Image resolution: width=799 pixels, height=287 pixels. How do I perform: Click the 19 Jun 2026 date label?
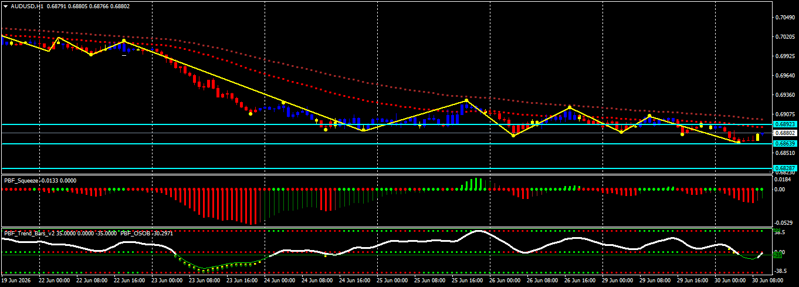[17, 281]
